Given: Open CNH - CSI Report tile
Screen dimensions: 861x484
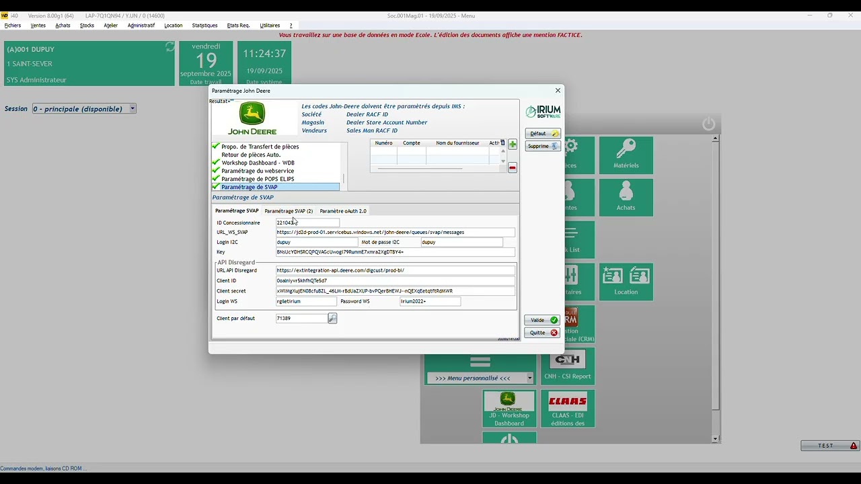Looking at the screenshot, I should pos(568,366).
